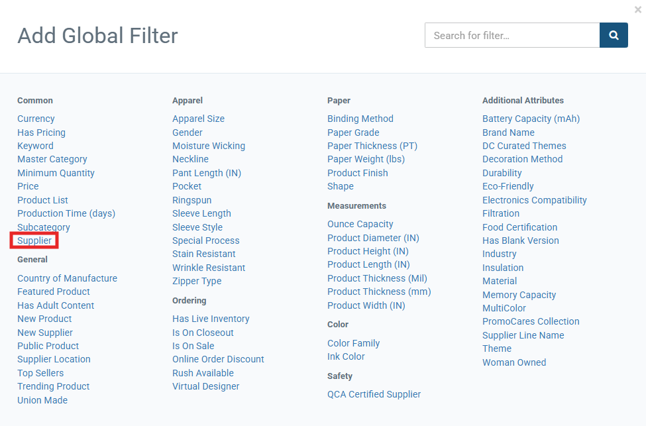
Task: Pick the Battery Capacity (mAh) filter
Action: point(531,119)
